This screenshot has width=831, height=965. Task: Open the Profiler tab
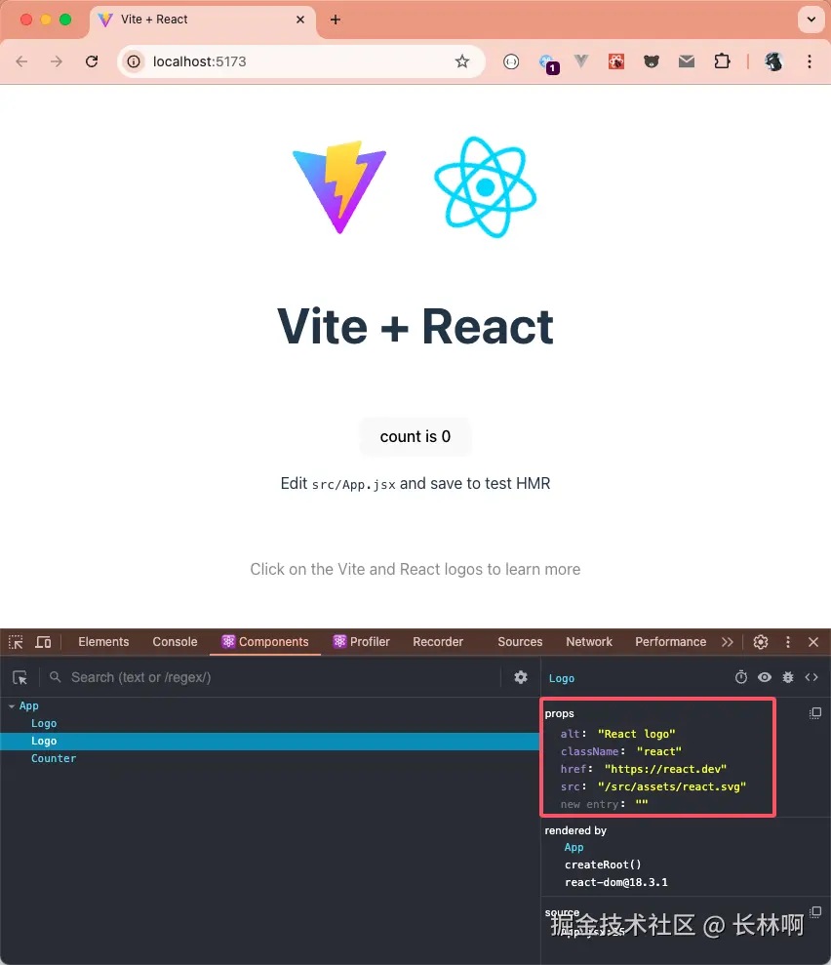362,642
